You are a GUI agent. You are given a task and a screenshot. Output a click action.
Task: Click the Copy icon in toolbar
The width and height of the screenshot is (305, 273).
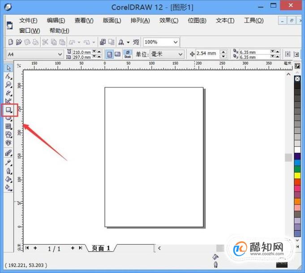54,42
